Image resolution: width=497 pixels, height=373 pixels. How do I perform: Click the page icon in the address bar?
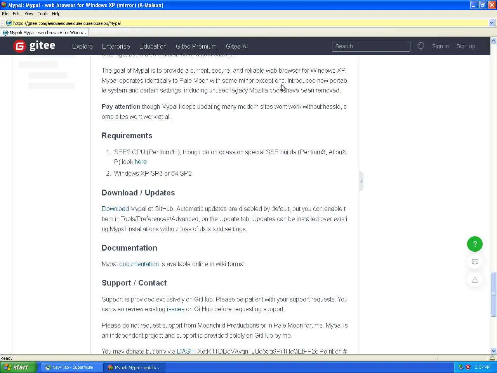pos(9,23)
